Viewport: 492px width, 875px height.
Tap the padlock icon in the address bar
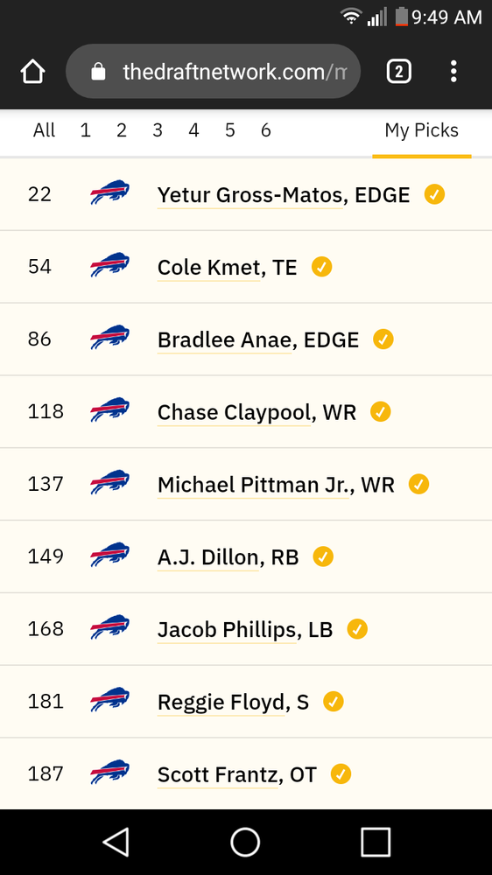tap(98, 72)
